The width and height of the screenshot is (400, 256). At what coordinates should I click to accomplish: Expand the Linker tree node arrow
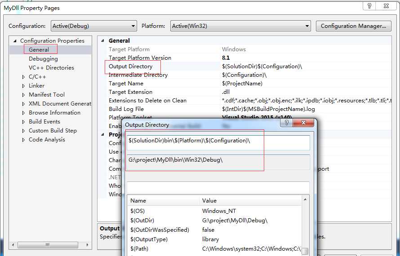point(23,86)
